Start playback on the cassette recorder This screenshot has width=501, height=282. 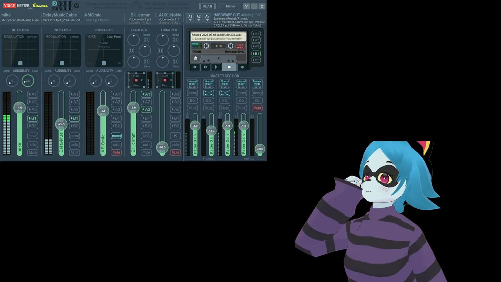[216, 67]
